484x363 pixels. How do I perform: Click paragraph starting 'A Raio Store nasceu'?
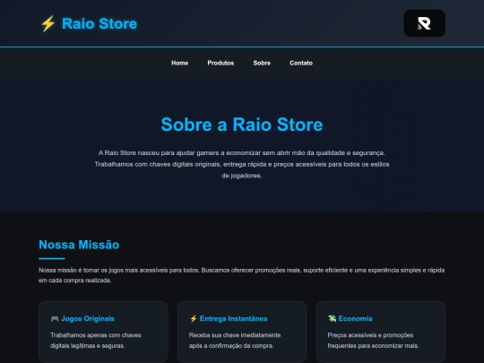click(x=242, y=164)
